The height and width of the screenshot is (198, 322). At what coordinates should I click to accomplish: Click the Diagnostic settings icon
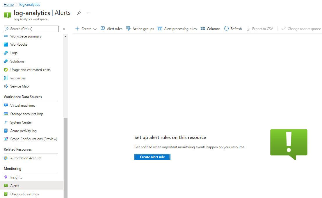click(x=6, y=194)
